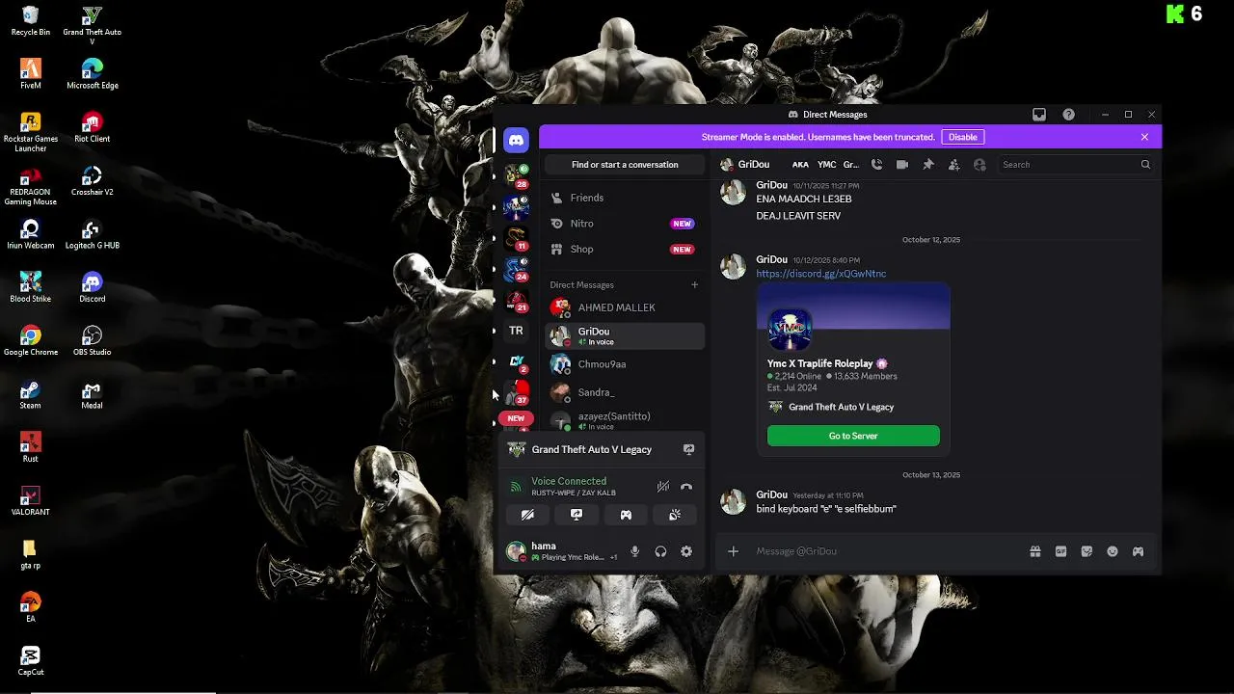Disable Streamer Mode
The image size is (1234, 694).
point(962,137)
